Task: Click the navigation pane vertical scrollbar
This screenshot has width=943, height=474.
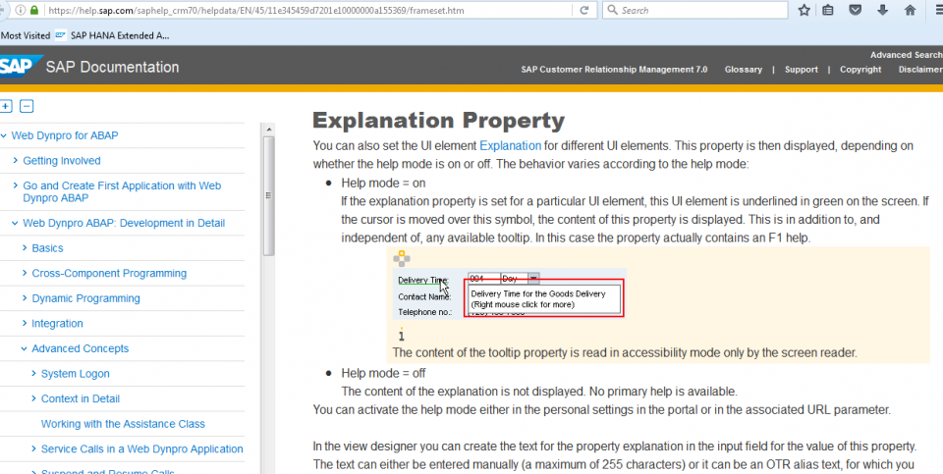Action: (268, 196)
